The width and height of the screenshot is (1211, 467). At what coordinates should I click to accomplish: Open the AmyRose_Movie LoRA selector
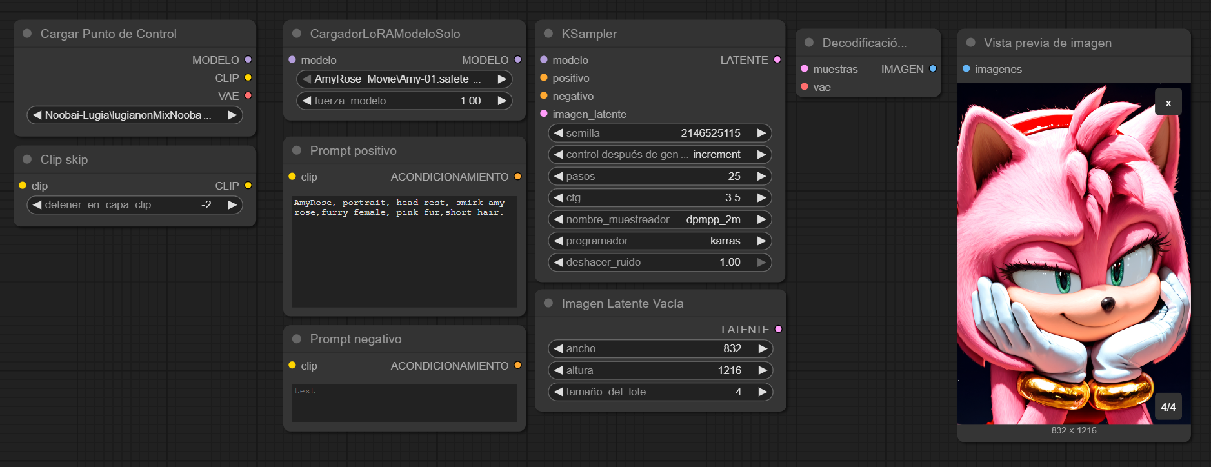(x=405, y=79)
